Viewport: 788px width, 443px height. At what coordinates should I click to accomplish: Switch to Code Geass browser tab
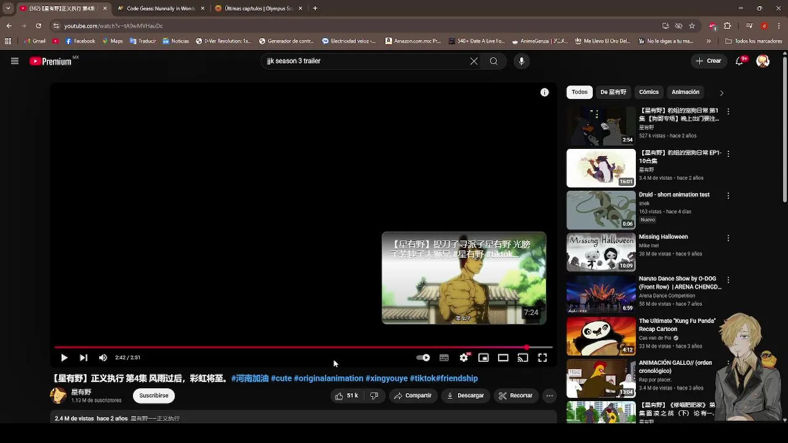tap(161, 9)
